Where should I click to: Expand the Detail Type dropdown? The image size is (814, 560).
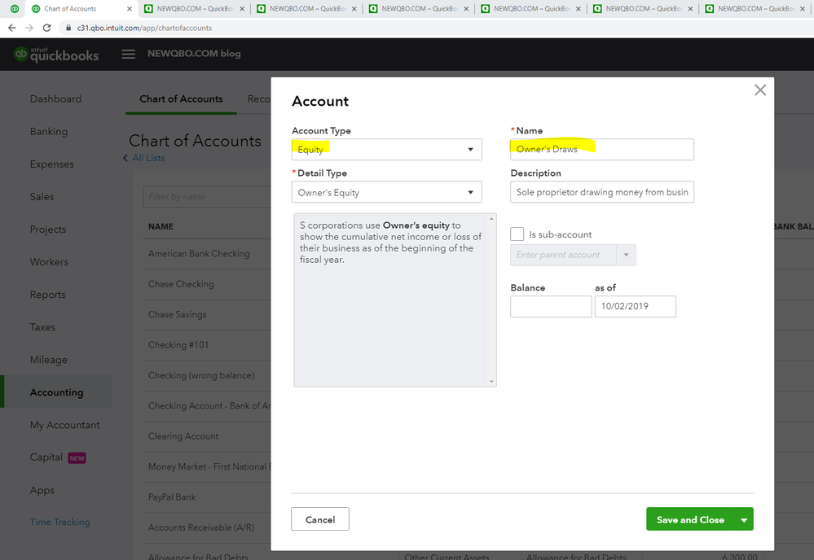click(x=386, y=193)
